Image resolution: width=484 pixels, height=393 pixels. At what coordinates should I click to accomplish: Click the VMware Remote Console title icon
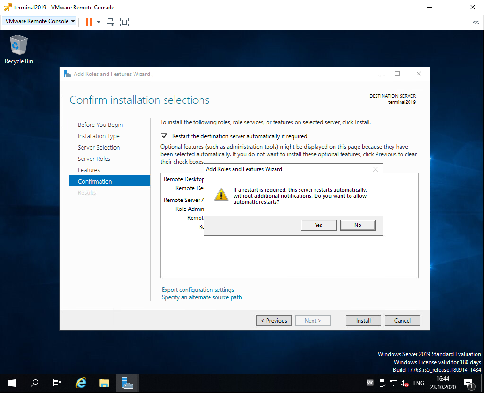8,7
